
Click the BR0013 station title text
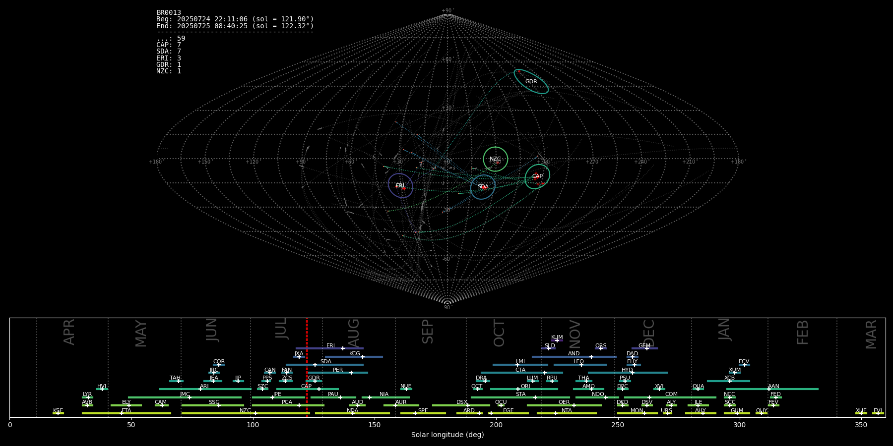(x=169, y=13)
